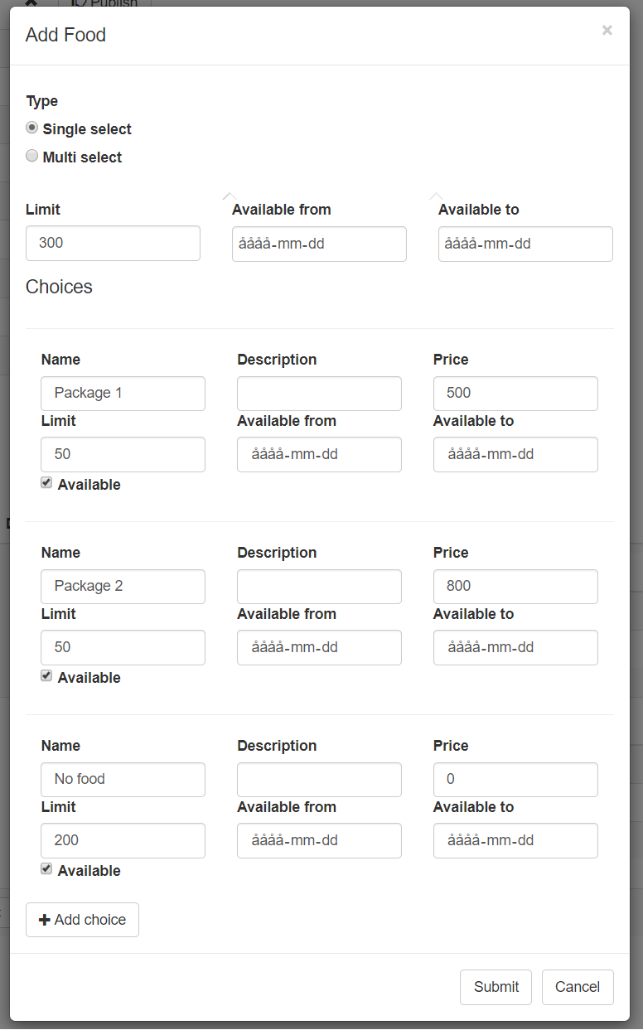Click the Description field for Package 1
The height and width of the screenshot is (1030, 643).
click(x=319, y=394)
